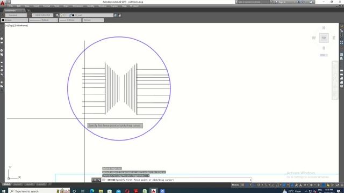Expand the ByBlock linetype dropdown
Viewport: 344px width, 193px height.
[44, 20]
